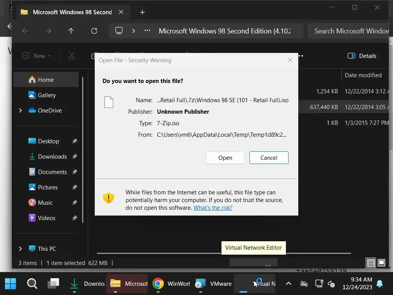393x295 pixels.
Task: Click the Windows 98 Second Edition address path
Action: (225, 31)
